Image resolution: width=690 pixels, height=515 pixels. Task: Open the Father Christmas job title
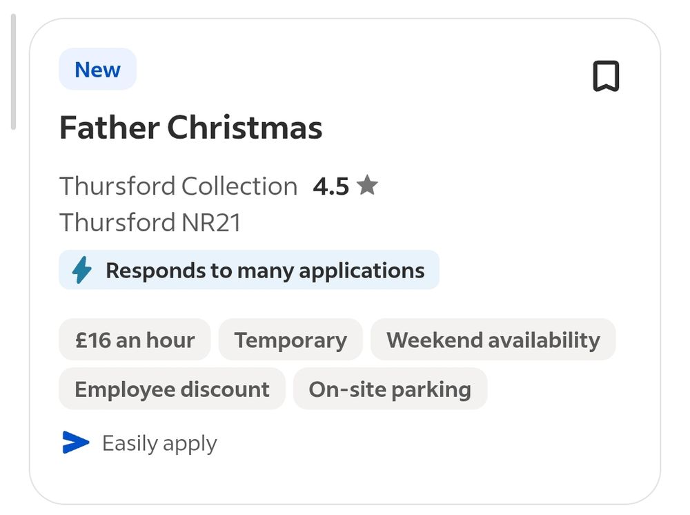click(x=190, y=128)
